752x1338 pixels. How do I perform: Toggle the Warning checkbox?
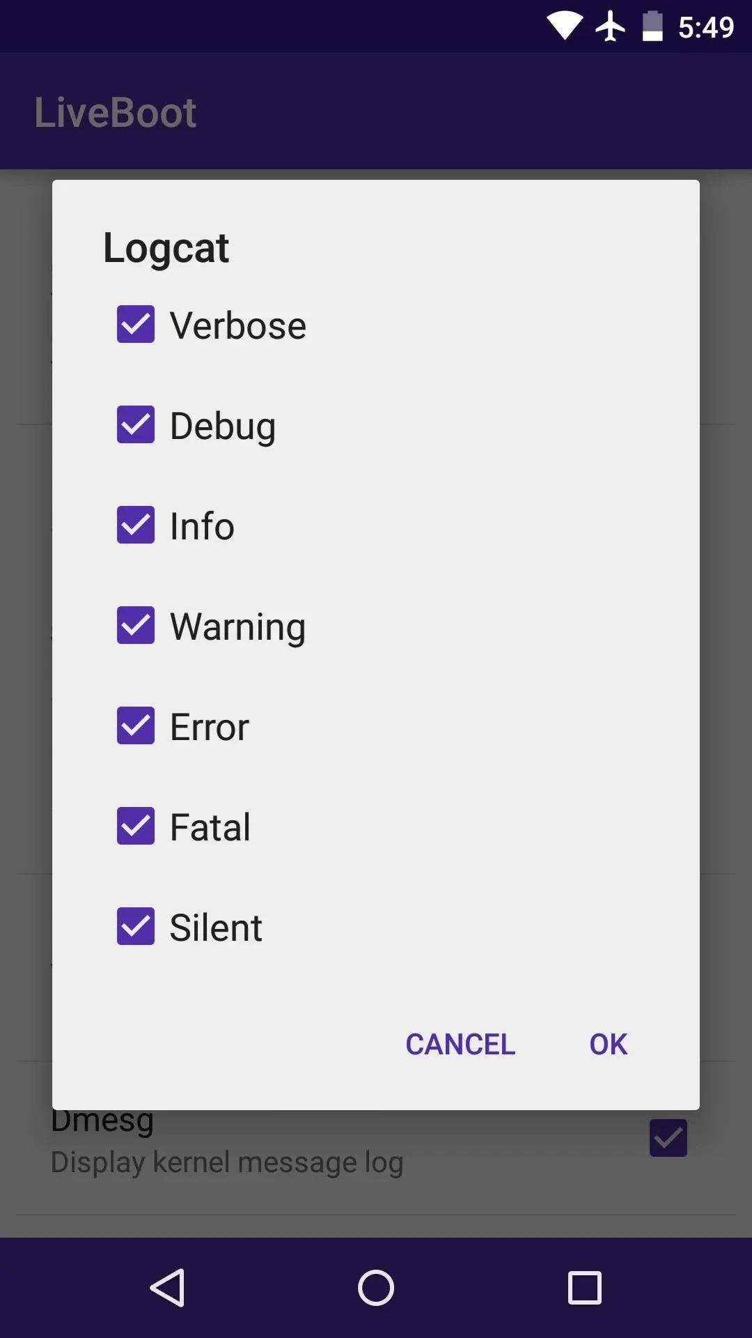point(136,625)
